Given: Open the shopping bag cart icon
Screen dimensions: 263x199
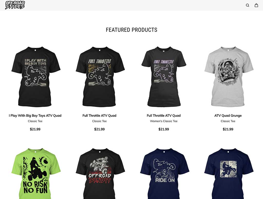Looking at the screenshot, I should pos(256,5).
